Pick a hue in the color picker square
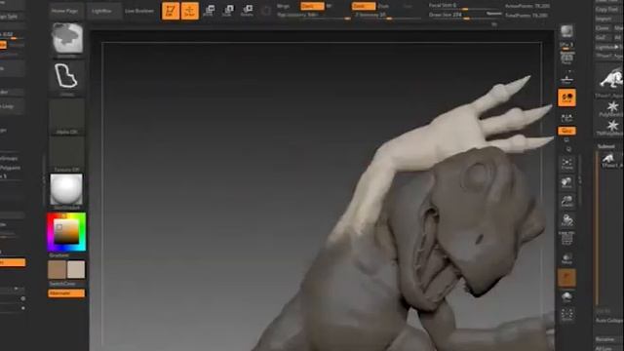The image size is (624, 351). [66, 232]
